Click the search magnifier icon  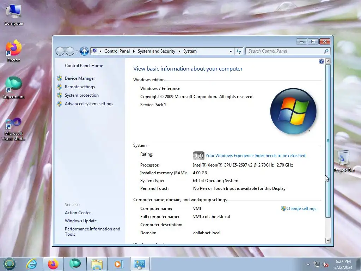point(326,51)
